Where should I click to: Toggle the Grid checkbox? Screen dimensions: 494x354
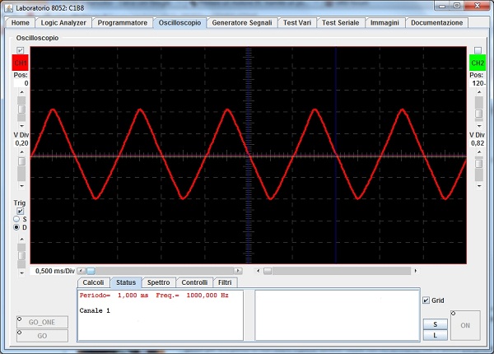[x=426, y=300]
